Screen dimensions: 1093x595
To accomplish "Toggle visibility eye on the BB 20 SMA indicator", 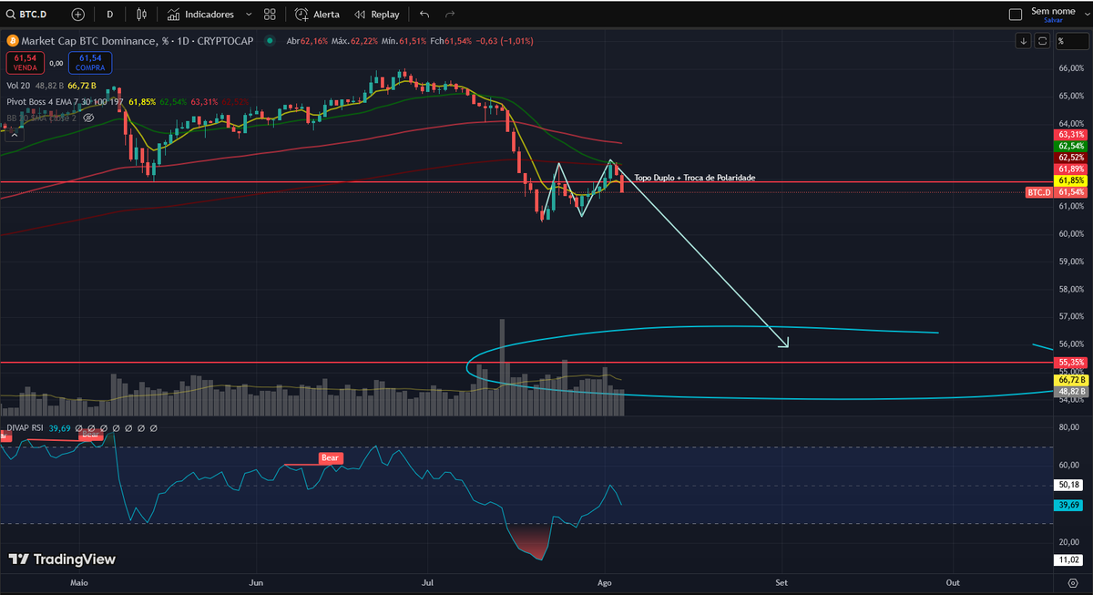I will click(x=89, y=118).
